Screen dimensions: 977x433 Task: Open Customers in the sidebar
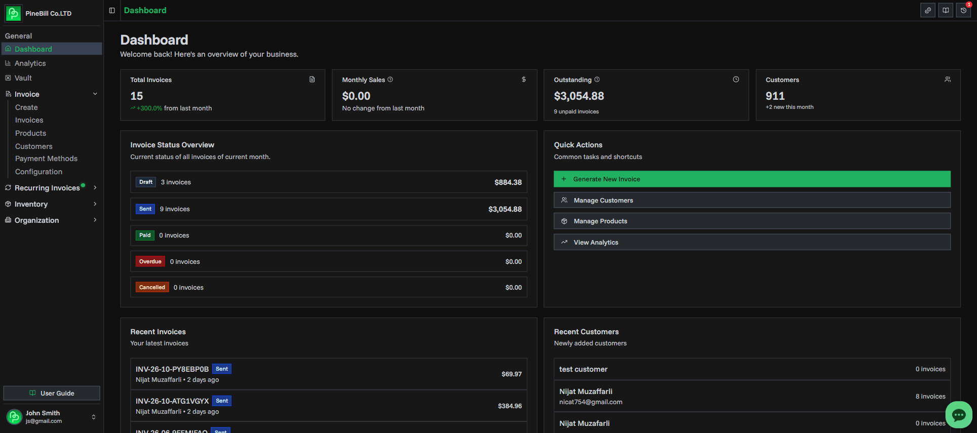pos(33,146)
